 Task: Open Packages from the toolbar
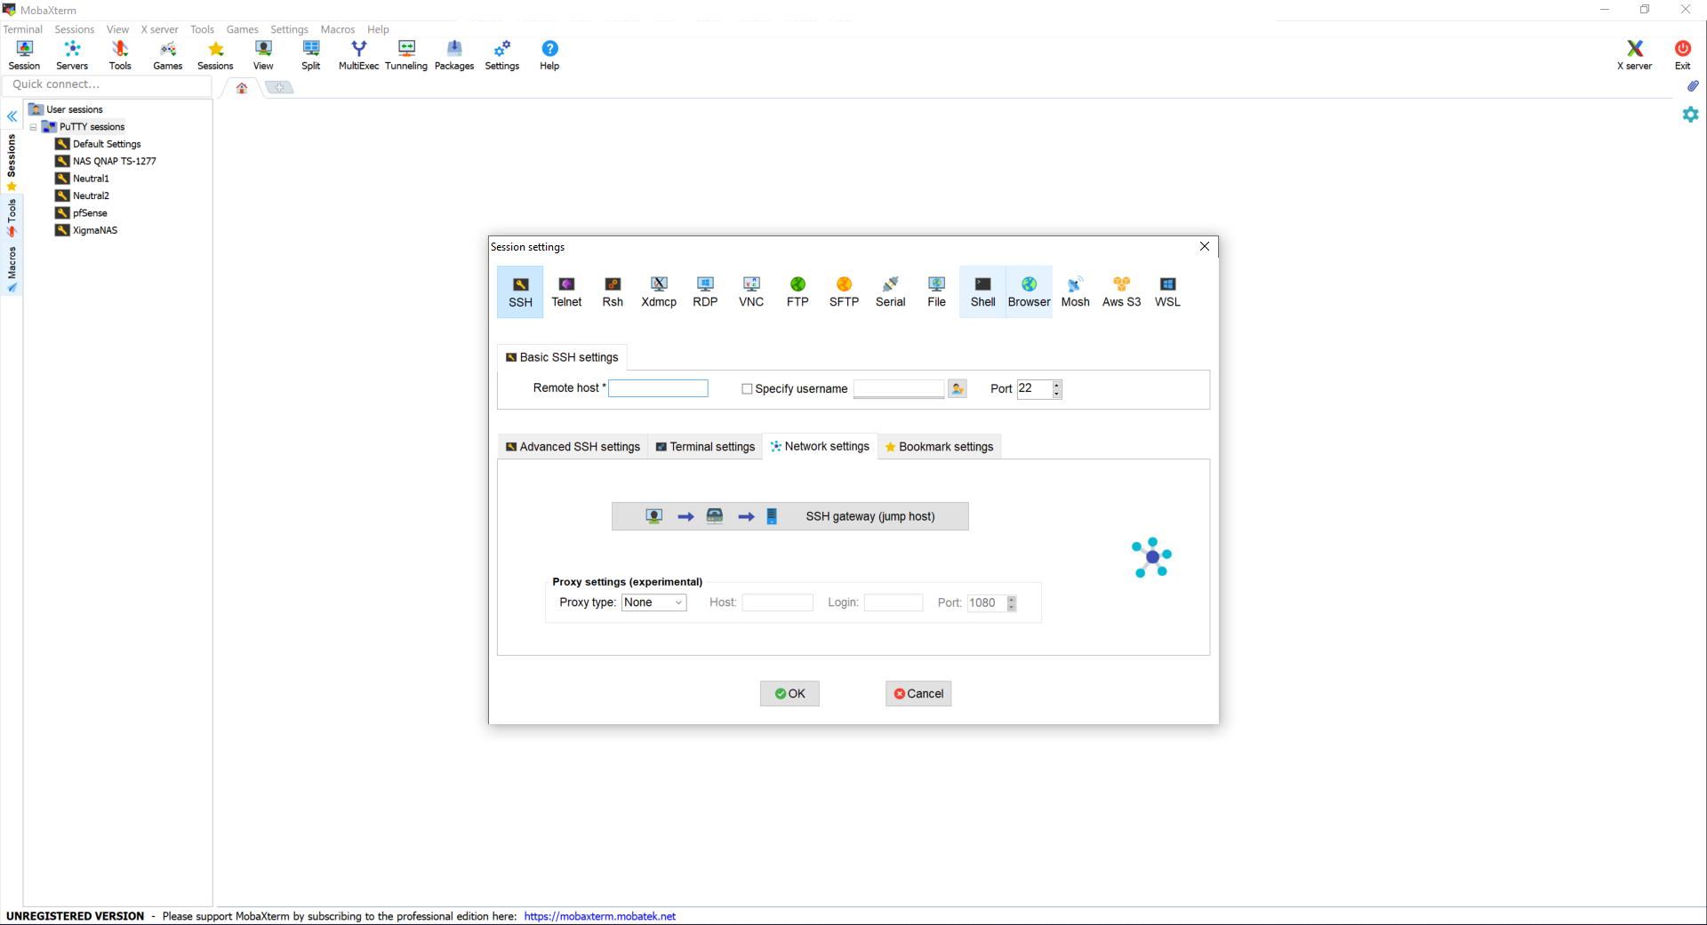tap(454, 55)
